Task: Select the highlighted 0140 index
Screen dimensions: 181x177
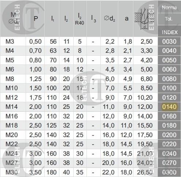Action: (x=169, y=107)
